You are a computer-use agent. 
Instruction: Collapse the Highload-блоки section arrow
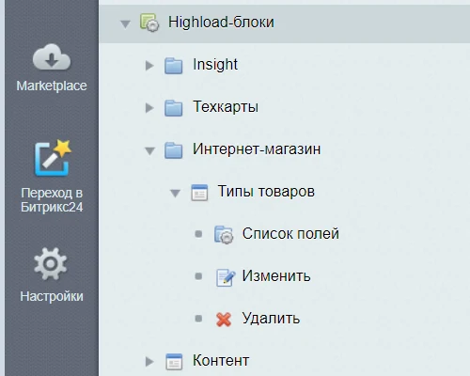pos(125,24)
